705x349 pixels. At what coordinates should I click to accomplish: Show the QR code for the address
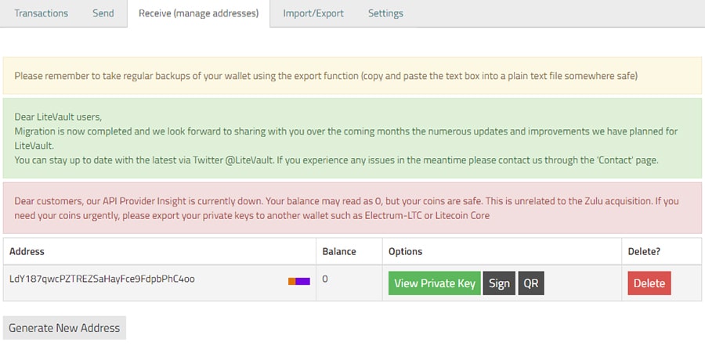click(x=531, y=283)
